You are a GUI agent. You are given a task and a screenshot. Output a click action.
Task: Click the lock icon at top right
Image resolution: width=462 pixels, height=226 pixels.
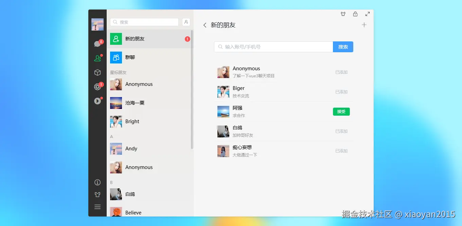click(355, 14)
